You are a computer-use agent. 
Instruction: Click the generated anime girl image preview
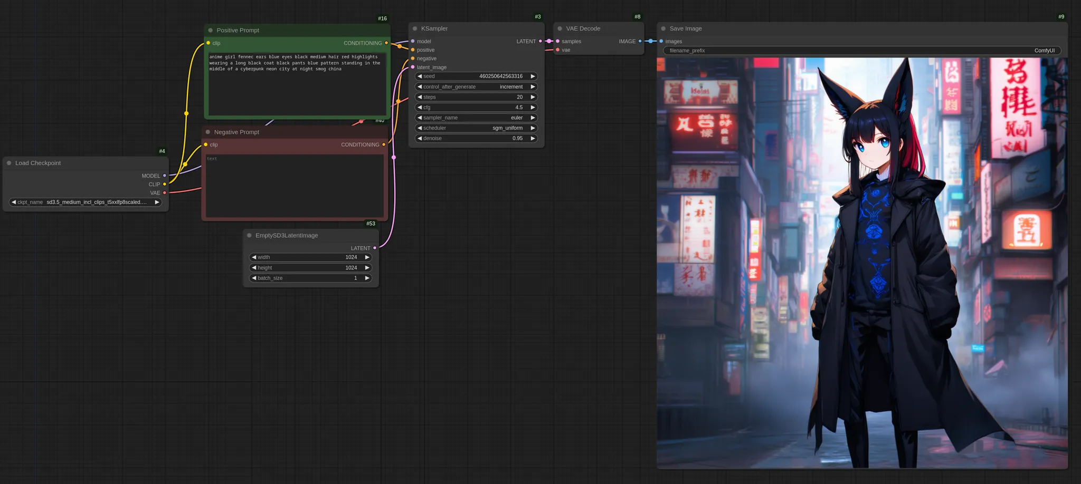coord(861,263)
